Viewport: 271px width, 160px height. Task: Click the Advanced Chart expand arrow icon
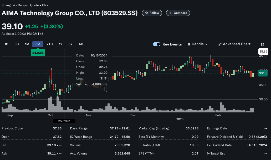pyautogui.click(x=220, y=44)
